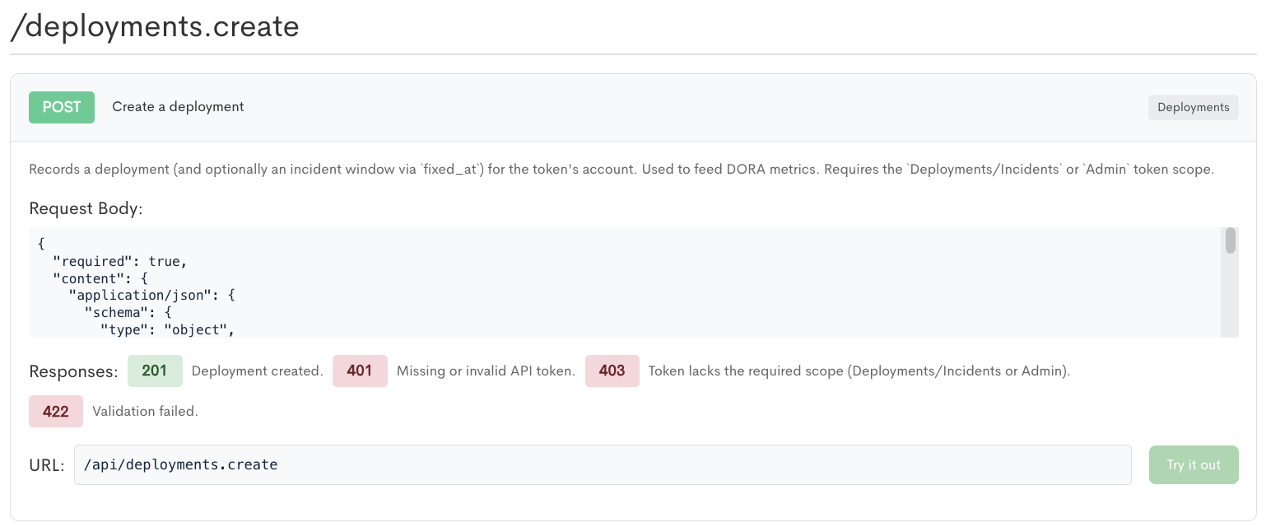1266x527 pixels.
Task: Click the 401 response code badge
Action: click(360, 371)
